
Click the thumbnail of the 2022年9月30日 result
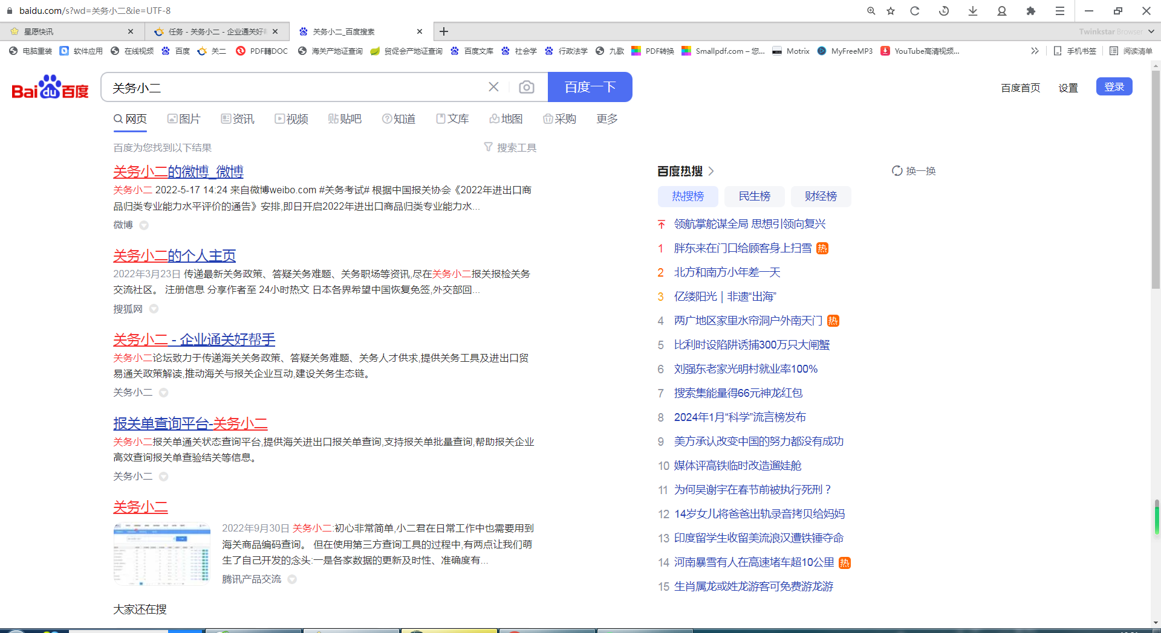coord(162,554)
